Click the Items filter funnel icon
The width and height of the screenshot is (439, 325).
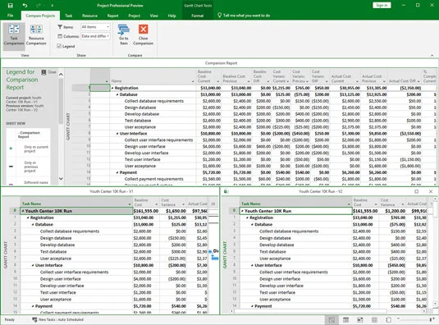point(60,27)
